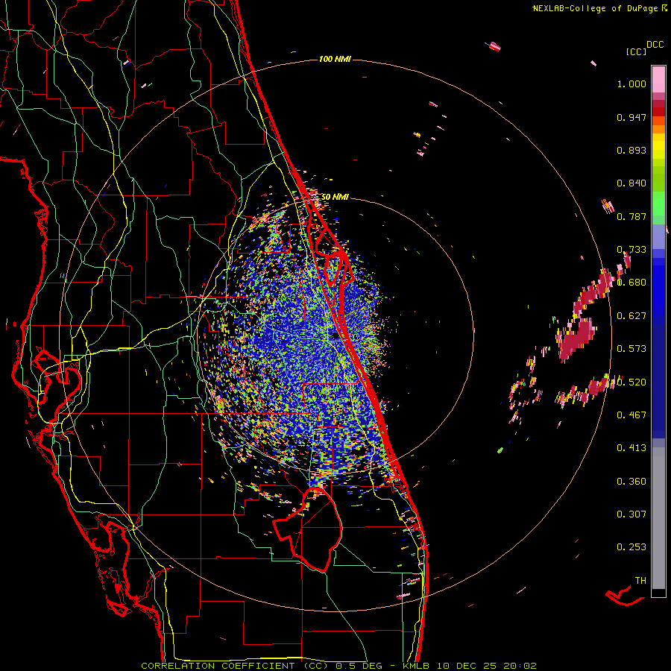Click the 0.307 legend value
This screenshot has width=671, height=671.
click(631, 514)
